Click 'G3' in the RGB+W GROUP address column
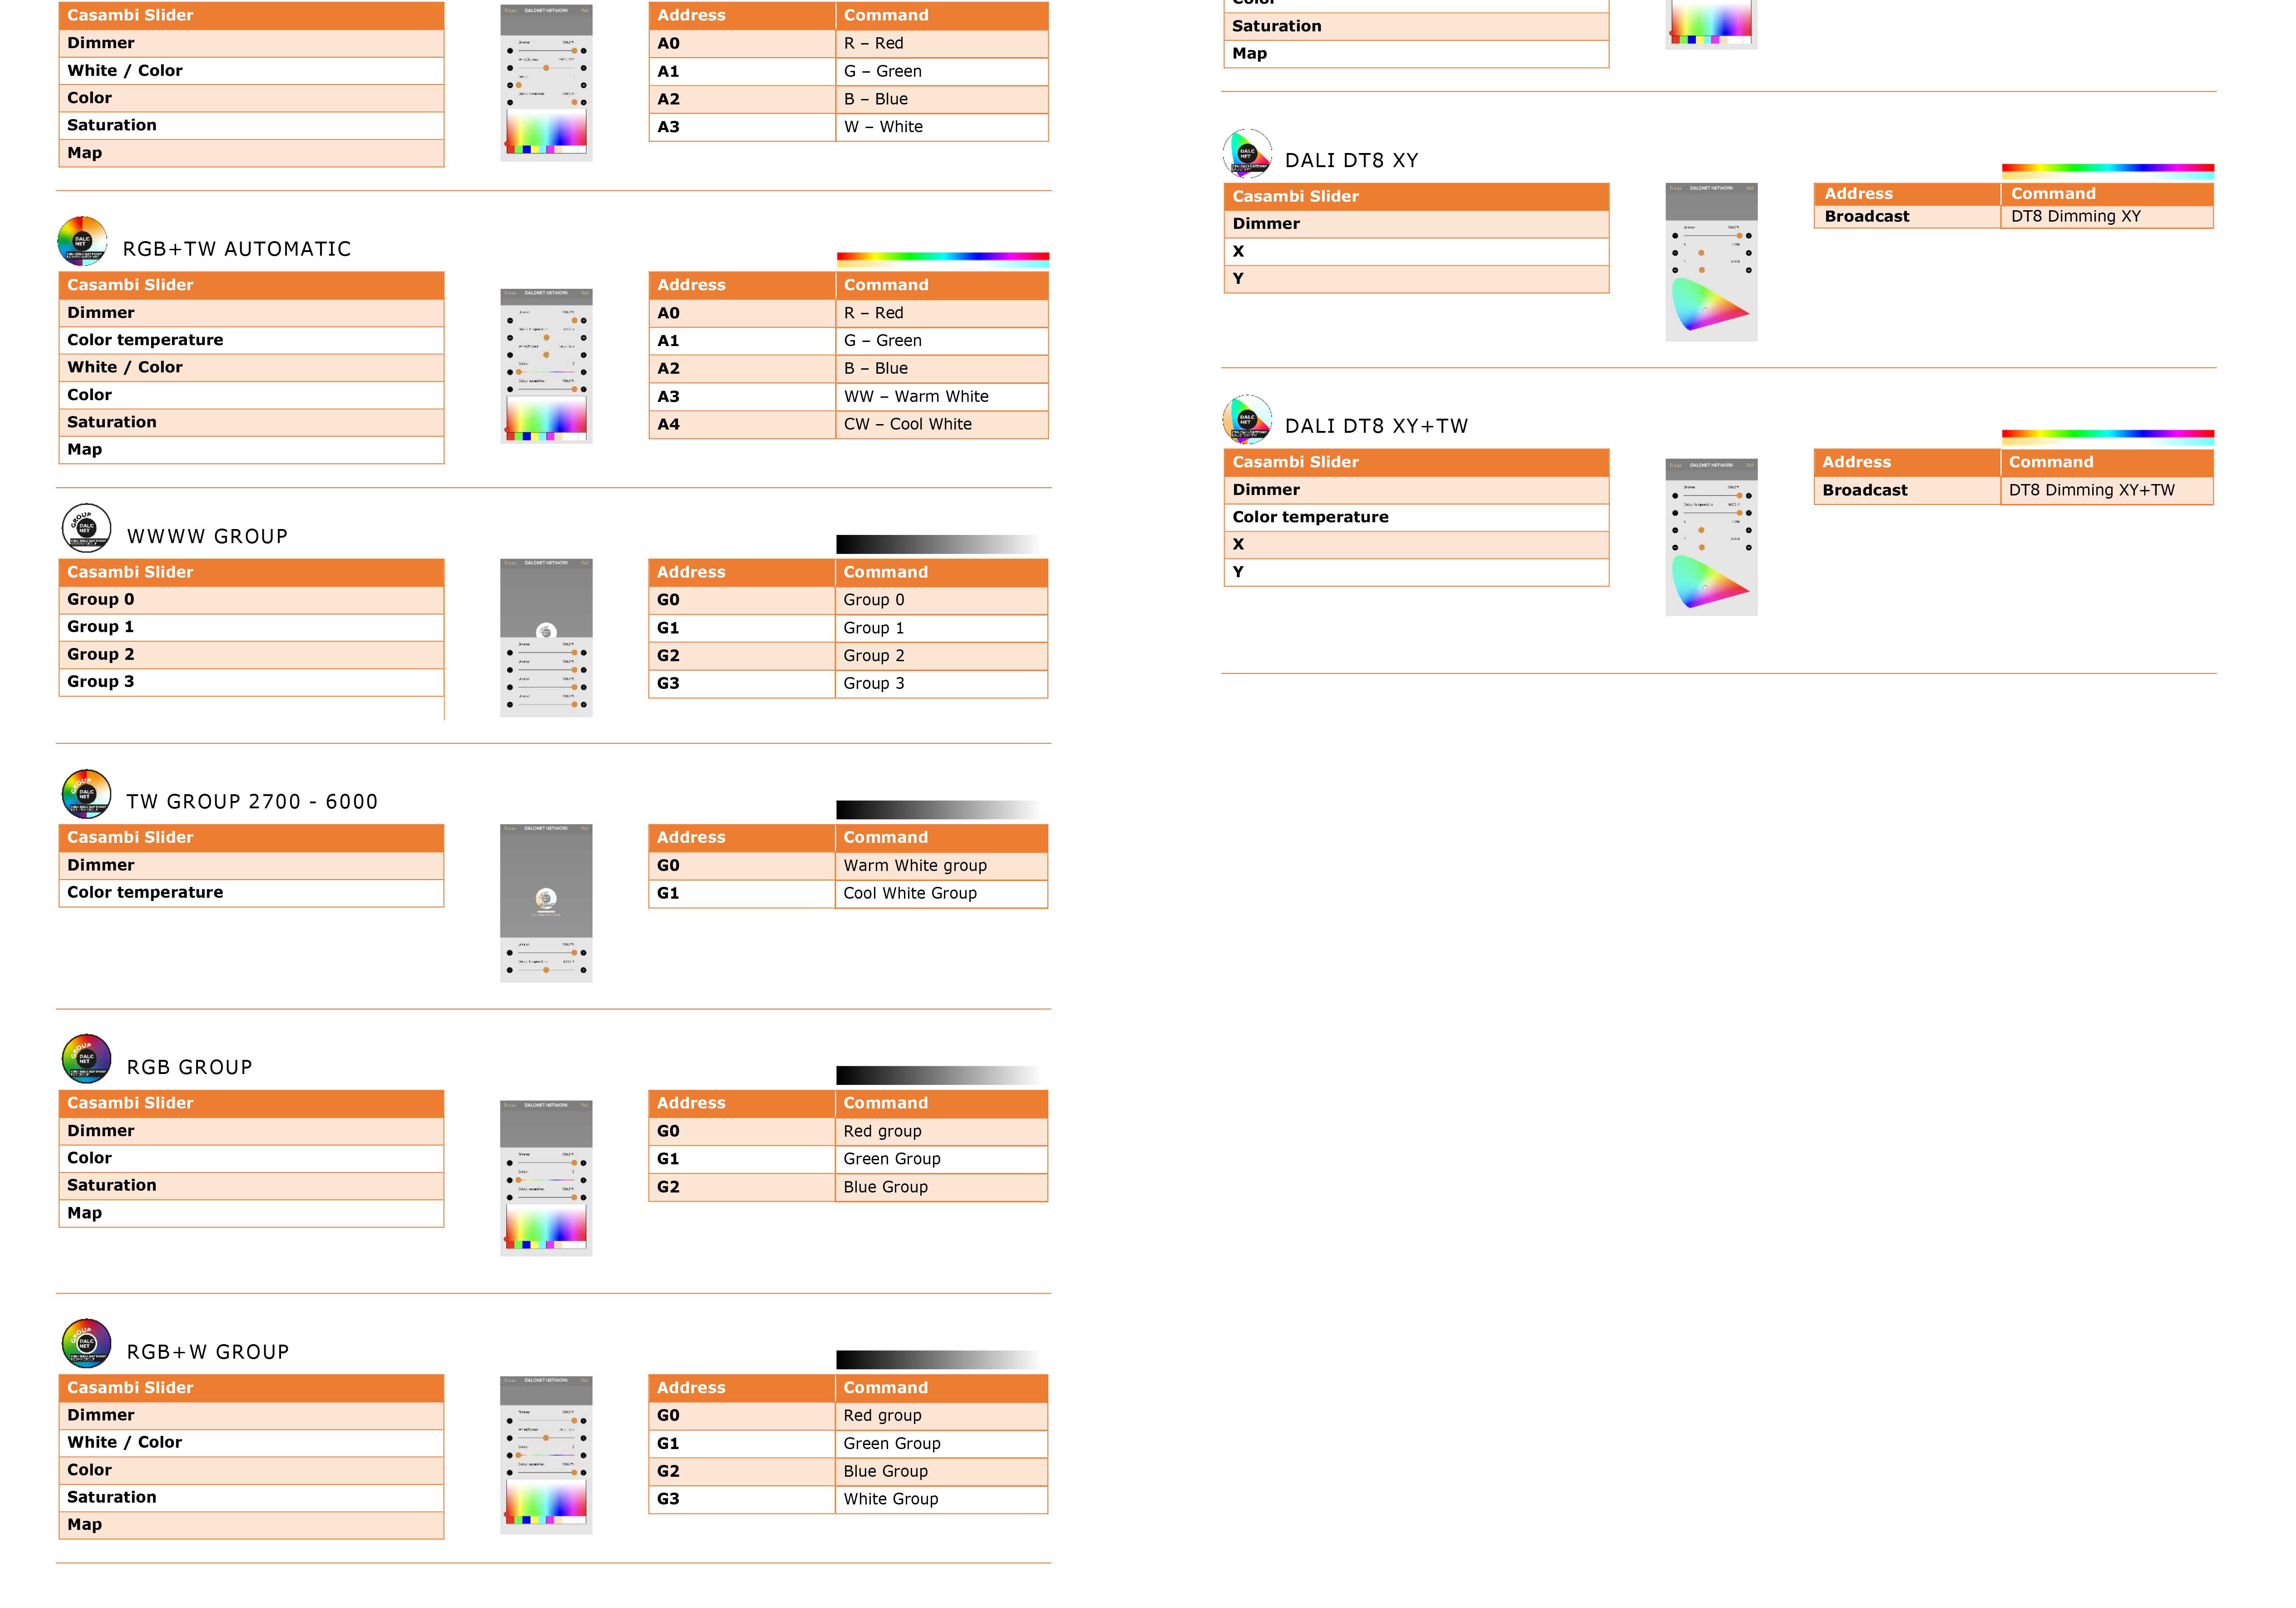Screen dimensions: 2296x1608 click(742, 1499)
